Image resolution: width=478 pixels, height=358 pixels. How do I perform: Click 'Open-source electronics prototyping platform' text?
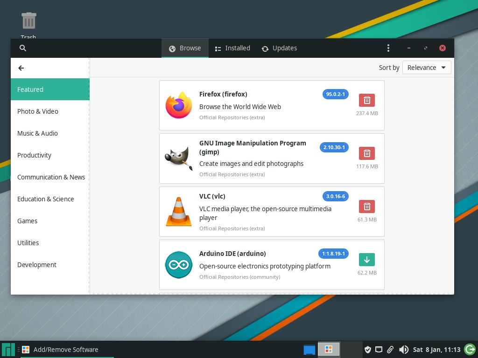(x=265, y=266)
